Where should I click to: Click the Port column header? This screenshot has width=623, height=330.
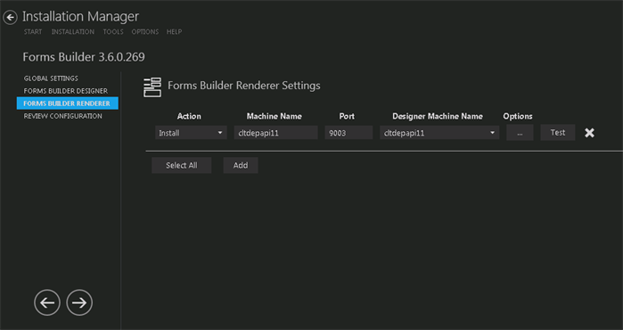tap(347, 117)
